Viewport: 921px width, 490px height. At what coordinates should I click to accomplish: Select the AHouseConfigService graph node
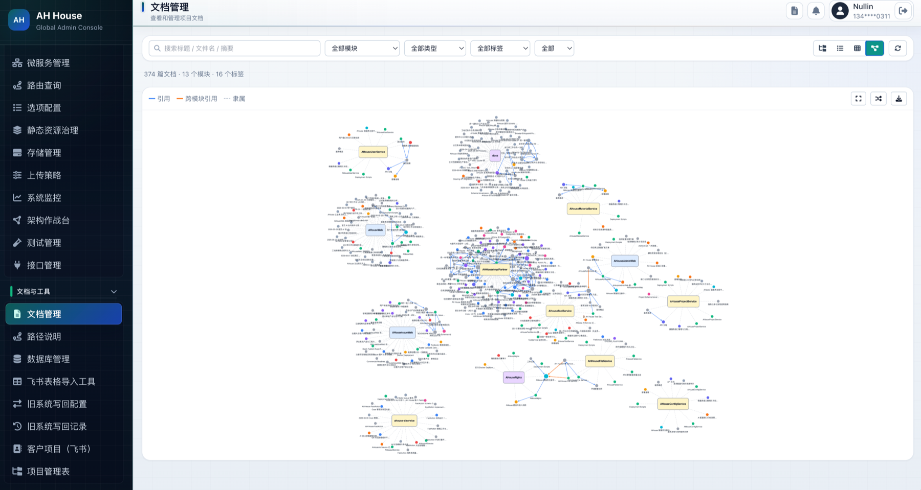pyautogui.click(x=673, y=404)
